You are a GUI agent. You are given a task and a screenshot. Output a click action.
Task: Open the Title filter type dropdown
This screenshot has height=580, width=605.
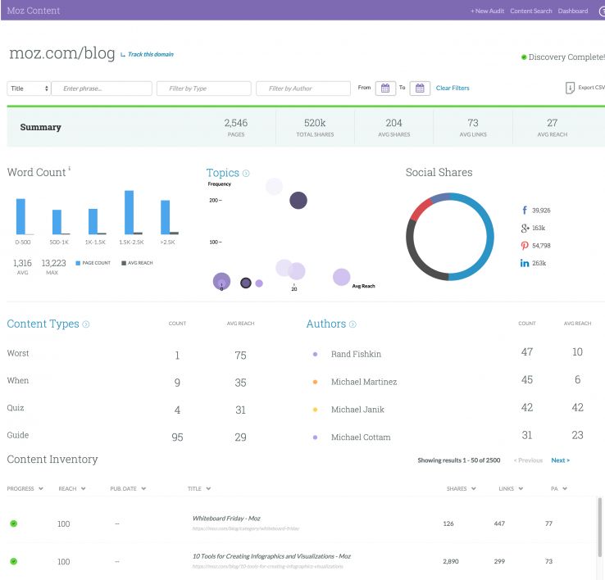(29, 88)
